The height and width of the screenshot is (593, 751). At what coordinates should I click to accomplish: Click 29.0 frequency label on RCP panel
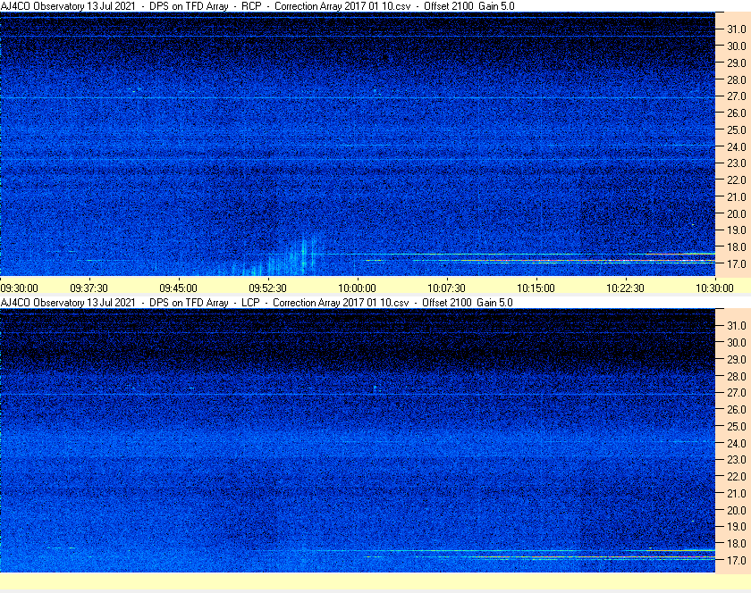[x=737, y=63]
